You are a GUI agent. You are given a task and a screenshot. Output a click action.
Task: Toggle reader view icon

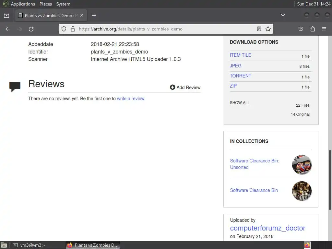[x=259, y=29]
